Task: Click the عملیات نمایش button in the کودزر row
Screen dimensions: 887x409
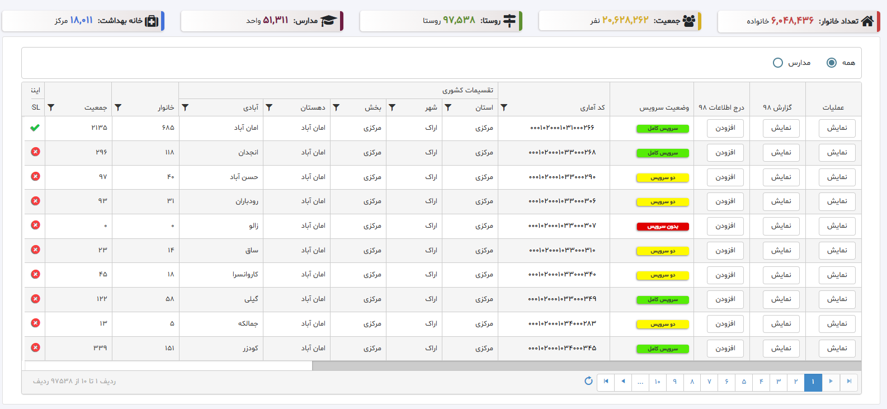Action: (x=837, y=349)
